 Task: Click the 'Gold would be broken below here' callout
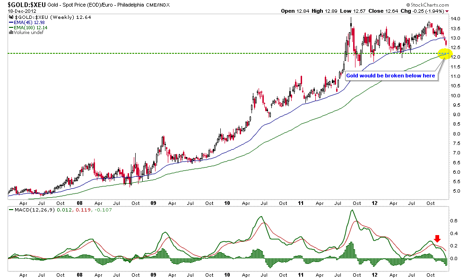390,76
